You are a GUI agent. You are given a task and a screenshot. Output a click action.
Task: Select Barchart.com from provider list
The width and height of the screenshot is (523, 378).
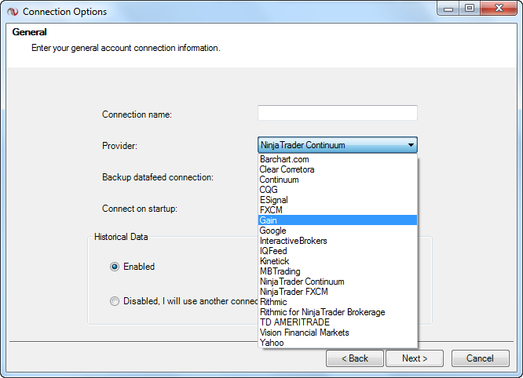[338, 159]
